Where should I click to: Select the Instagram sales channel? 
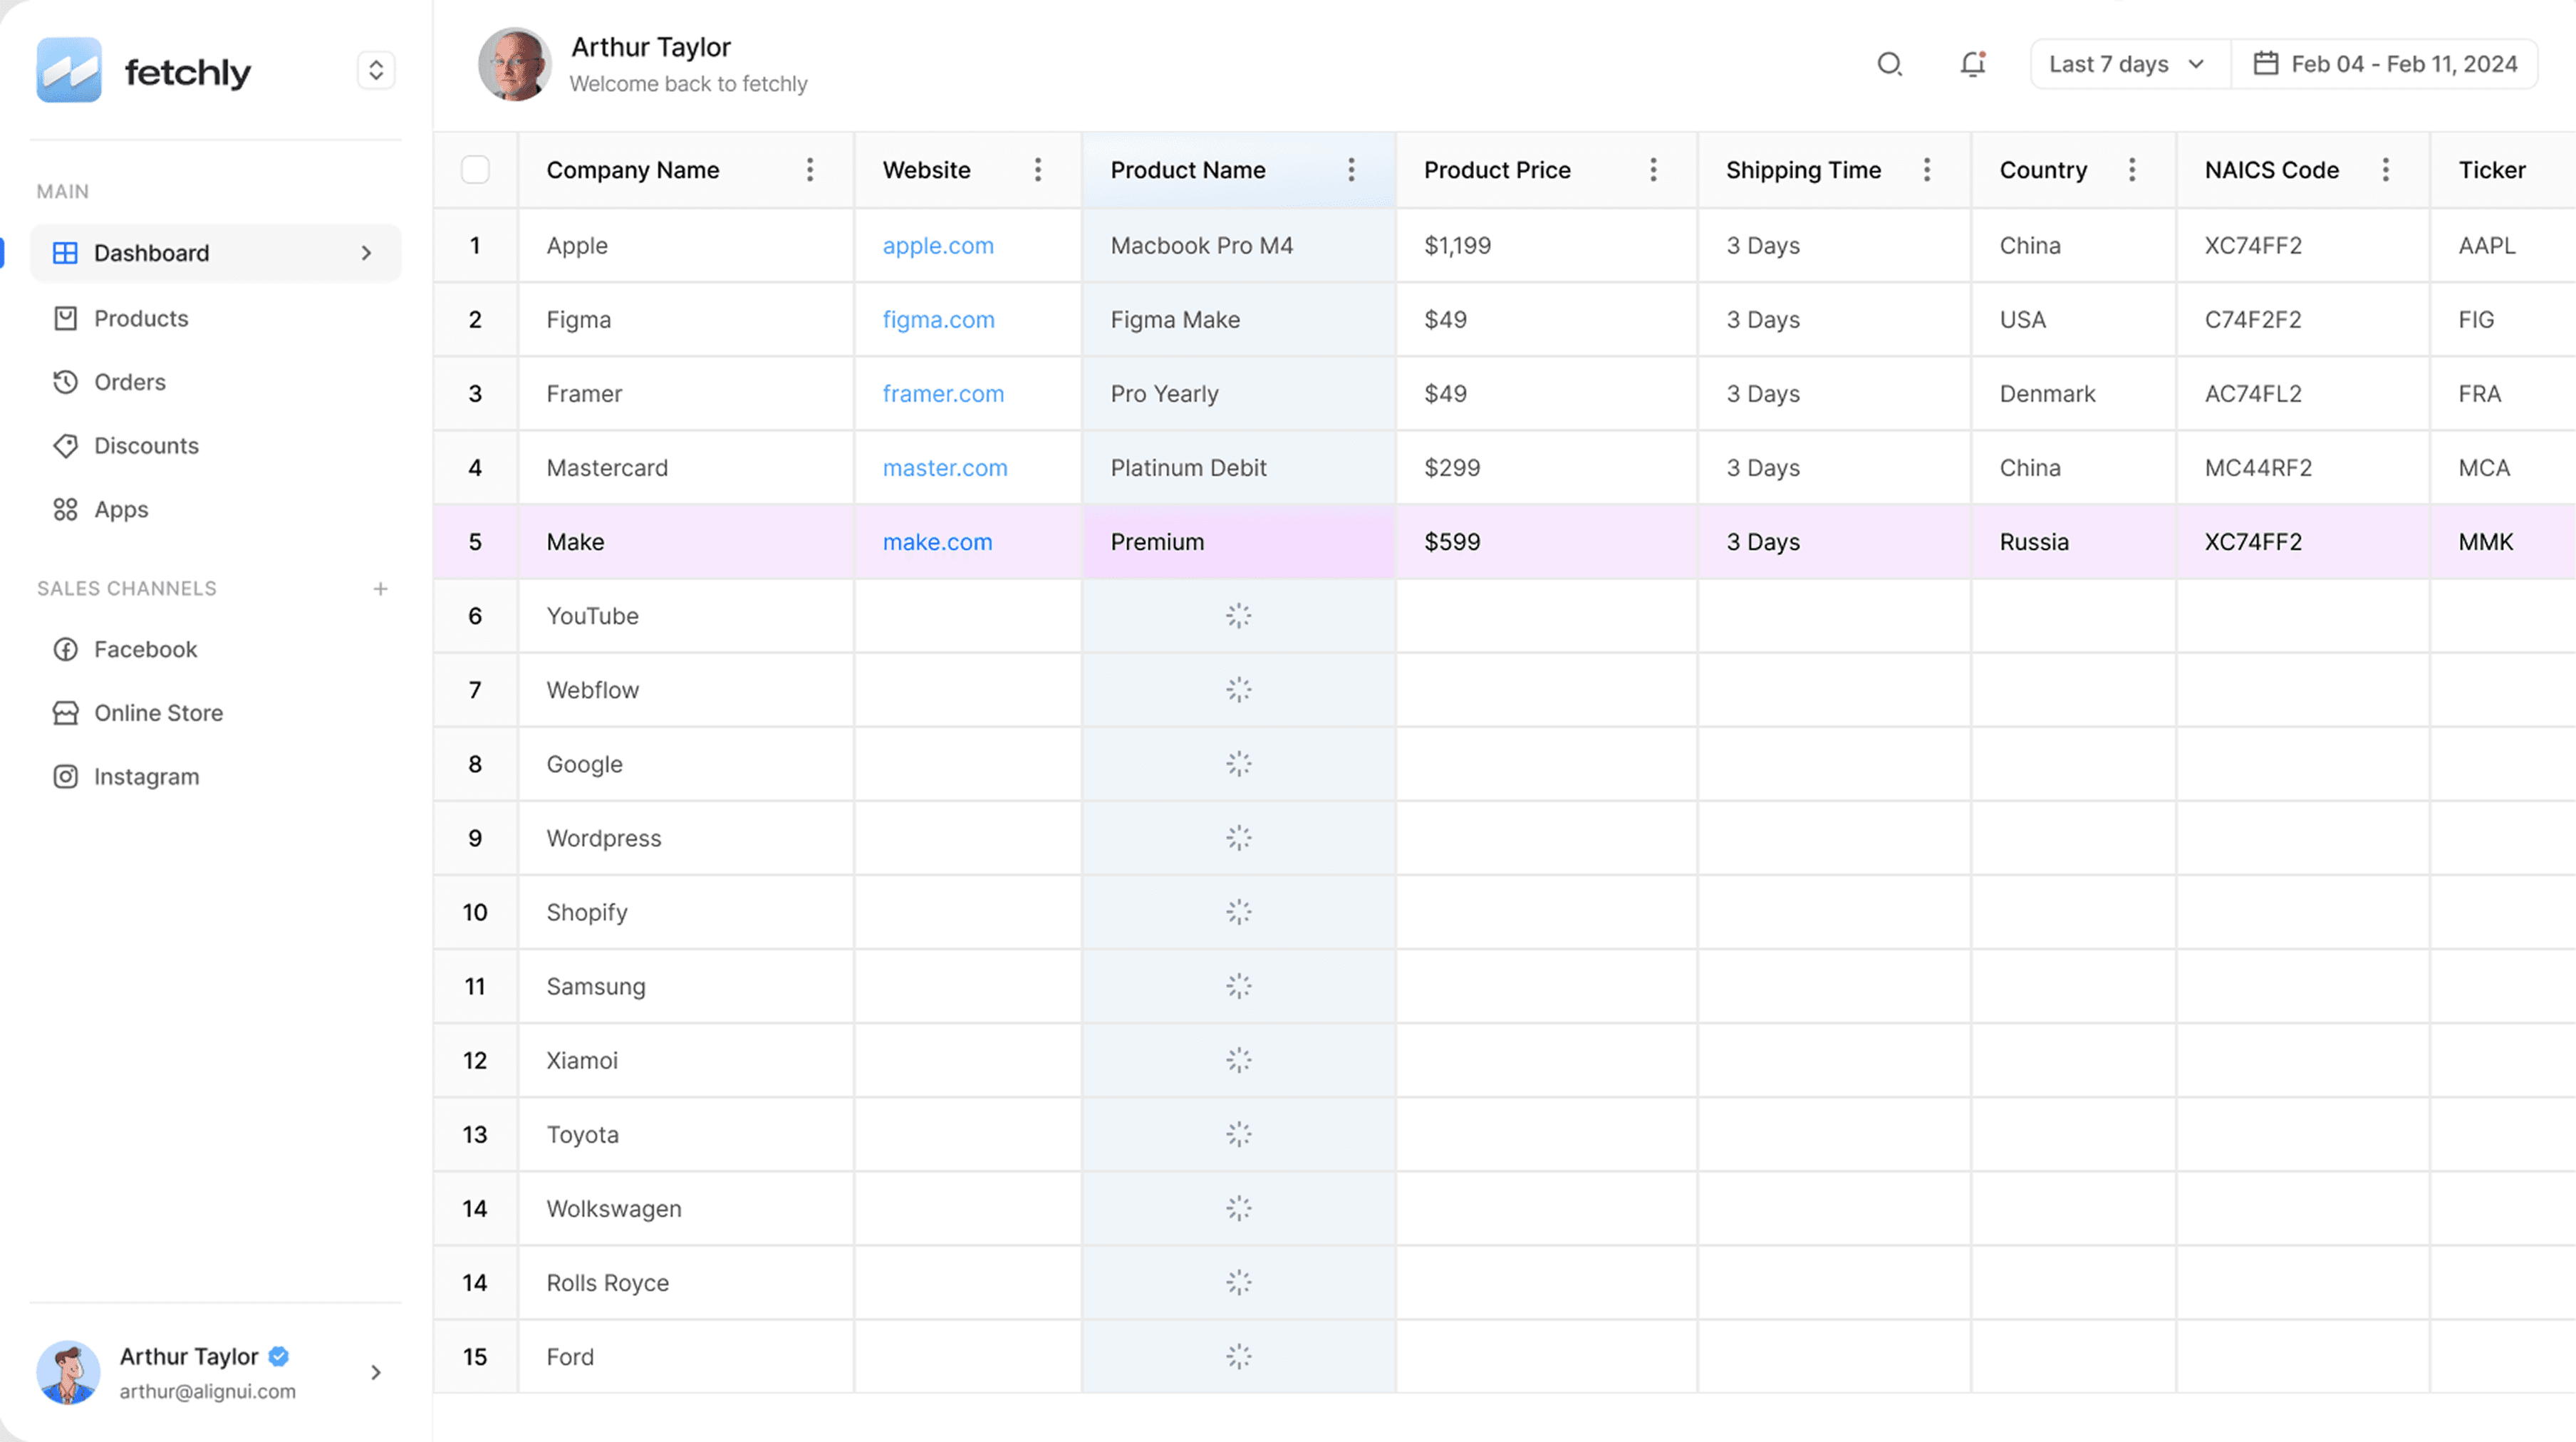click(146, 777)
